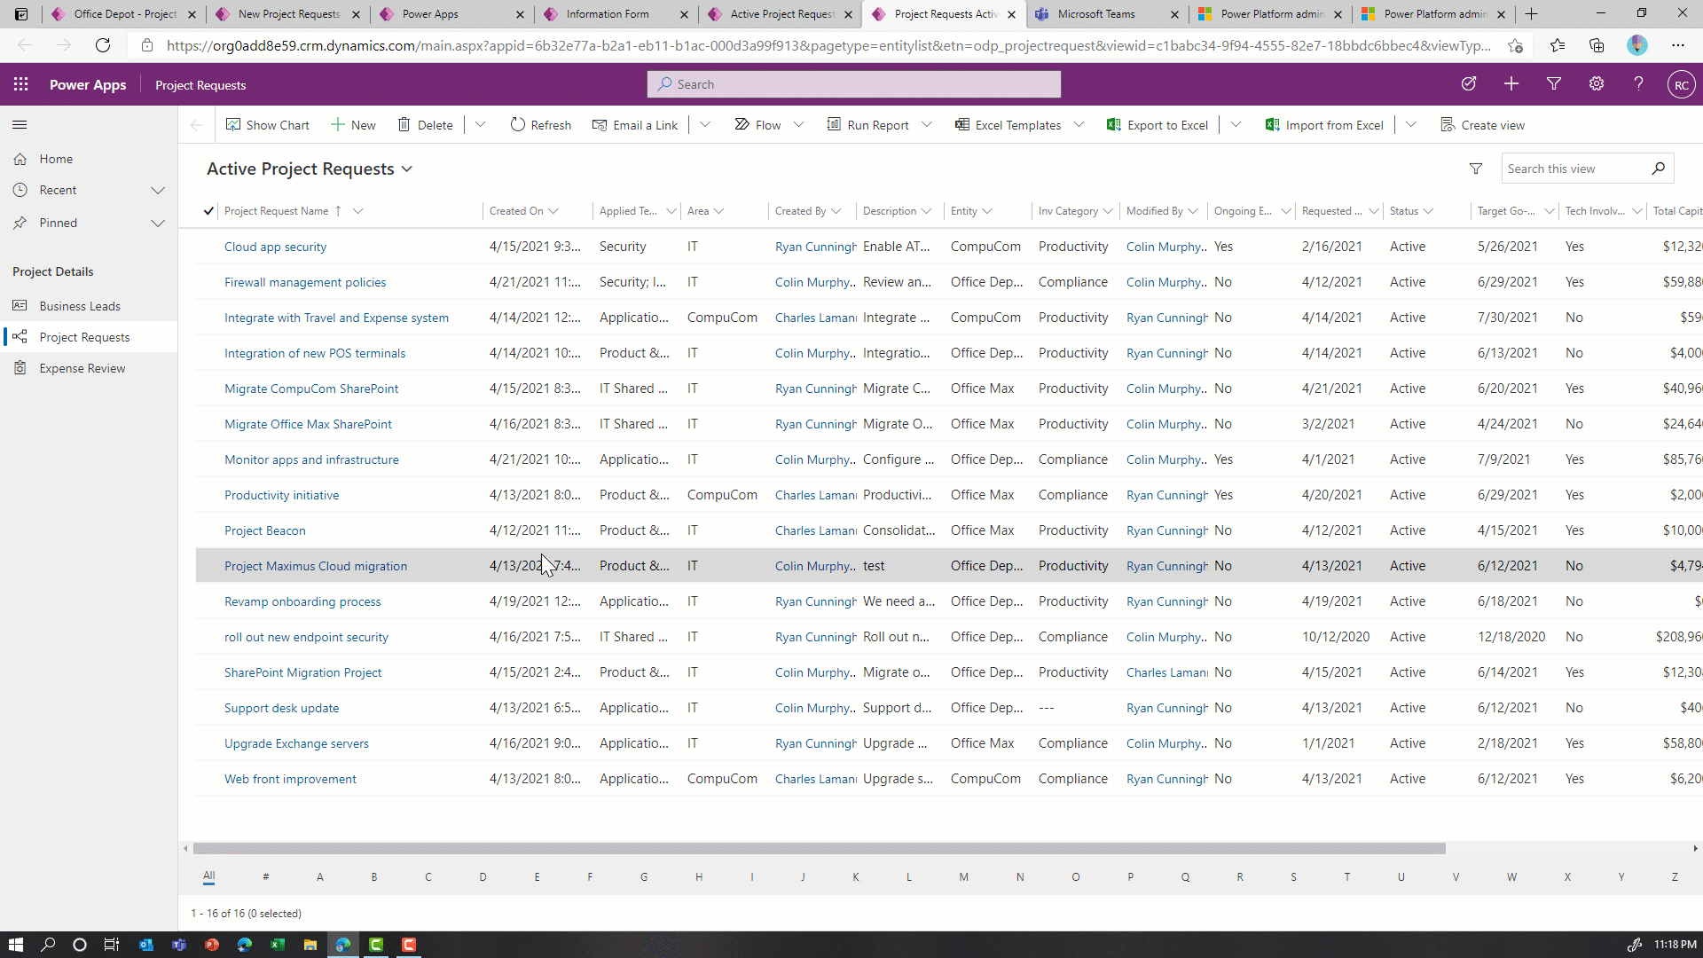Switch to Office Depot - Project browser tab
This screenshot has width=1703, height=958.
coord(124,14)
